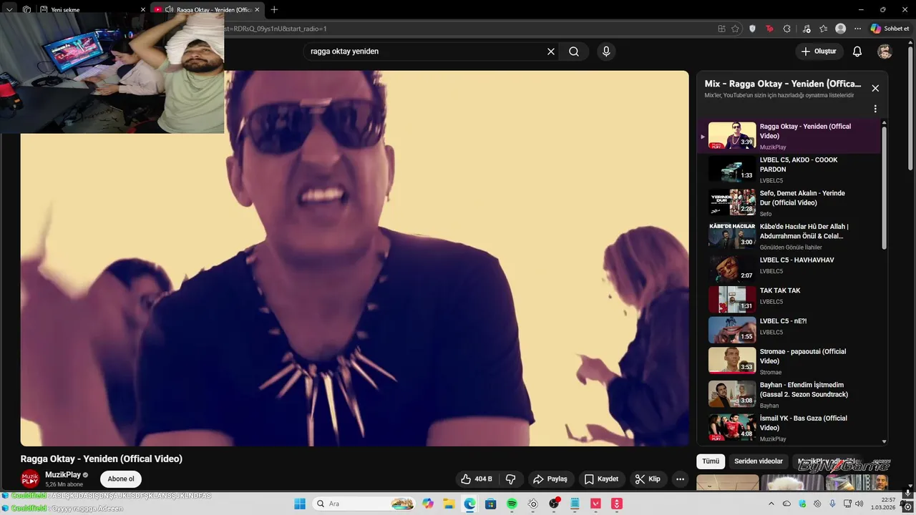Clear the YouTube search box with X
Screen dimensions: 916x515
click(x=551, y=51)
